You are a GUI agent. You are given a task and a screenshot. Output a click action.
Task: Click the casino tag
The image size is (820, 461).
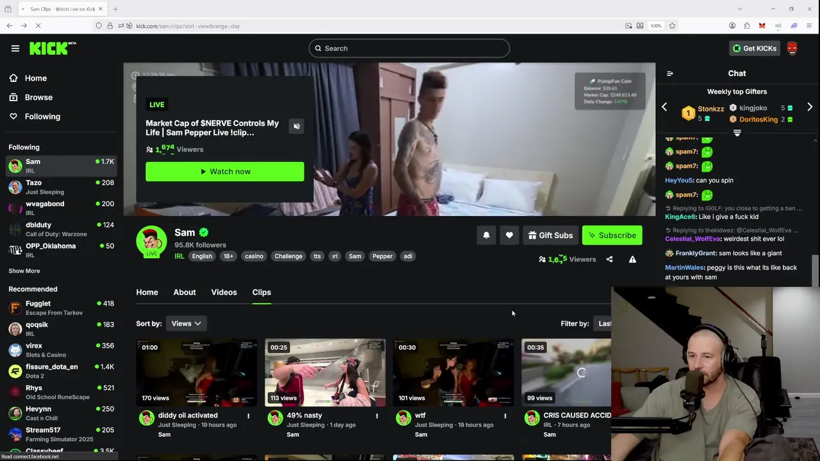click(254, 256)
